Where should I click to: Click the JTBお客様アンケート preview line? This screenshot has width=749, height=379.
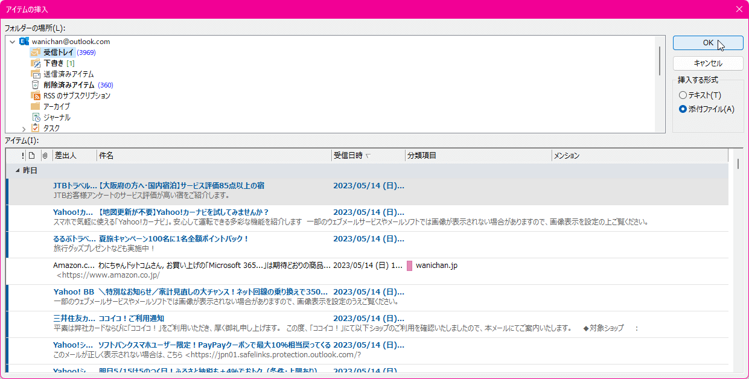coord(142,196)
